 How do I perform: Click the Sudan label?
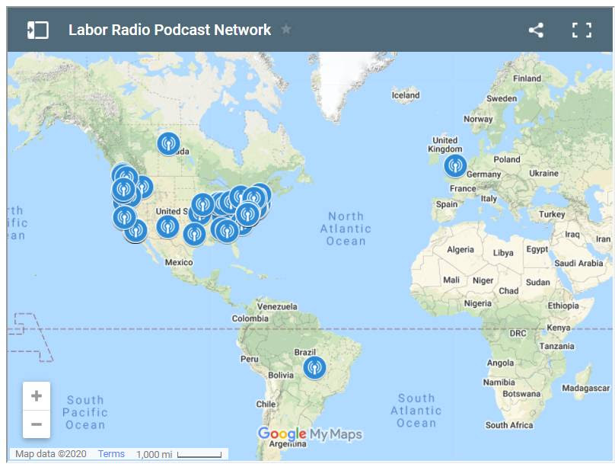(537, 282)
